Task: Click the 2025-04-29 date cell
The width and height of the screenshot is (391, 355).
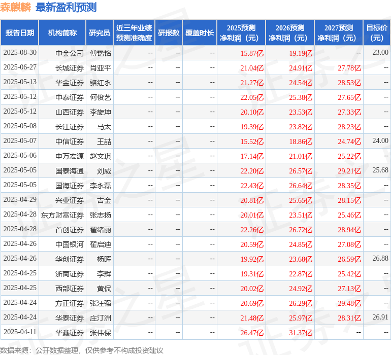Action: [20, 199]
